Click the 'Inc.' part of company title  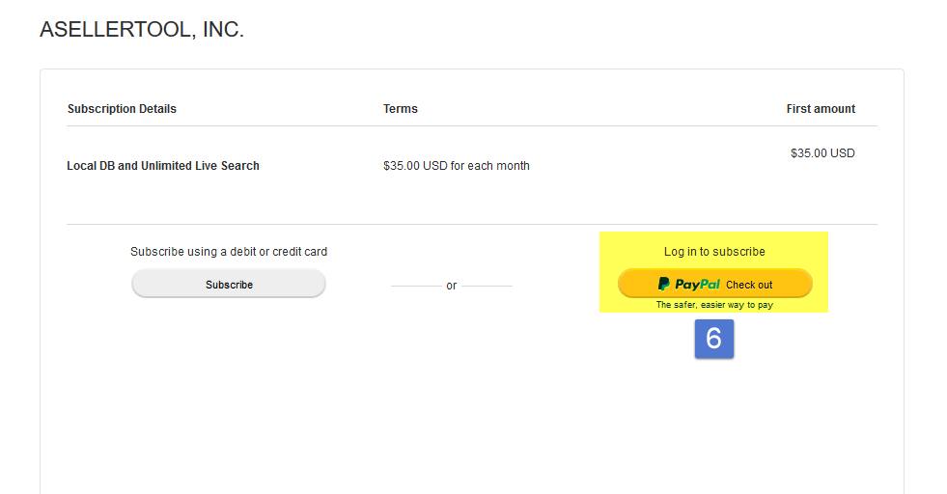tap(223, 29)
